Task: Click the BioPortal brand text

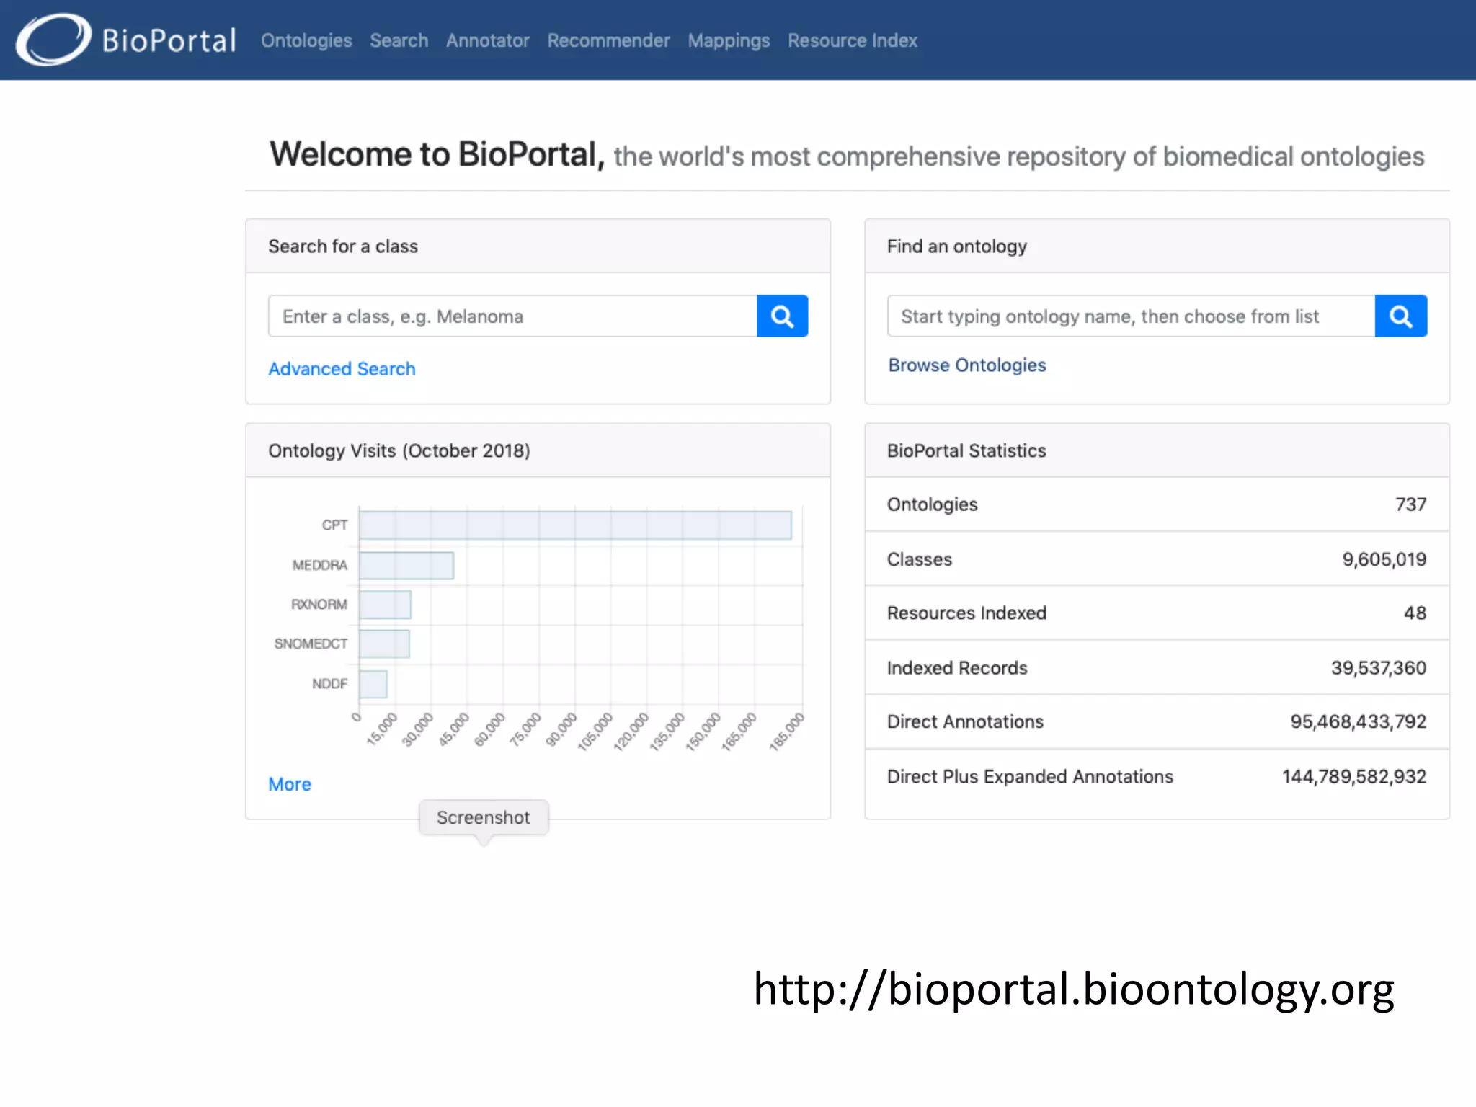Action: [169, 40]
